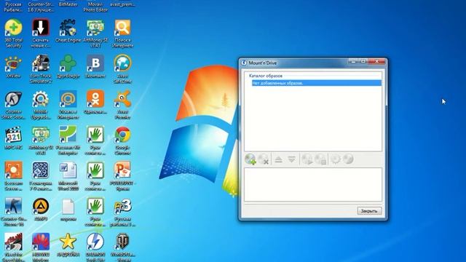Click the avast_prem... file label
Viewport: 466px width, 262px height.
tap(123, 4)
